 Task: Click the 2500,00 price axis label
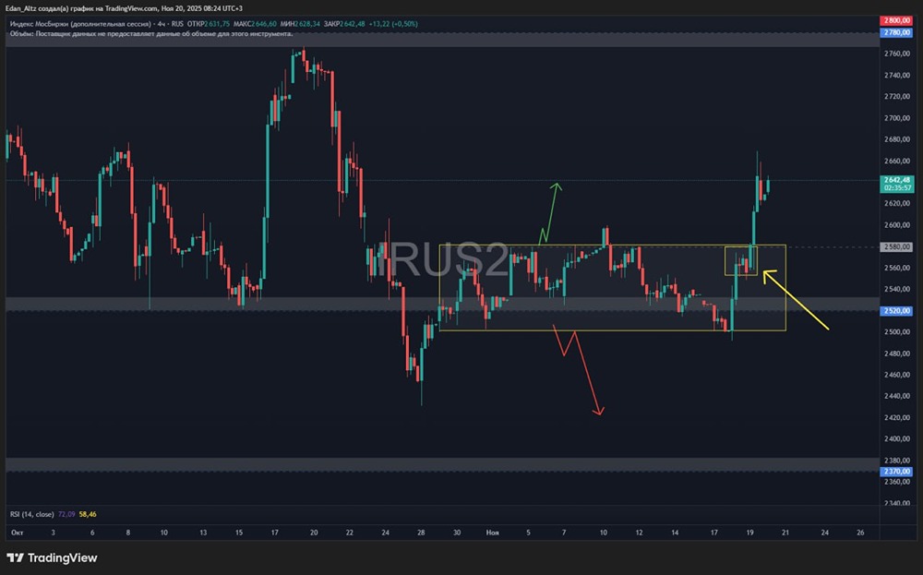[897, 332]
